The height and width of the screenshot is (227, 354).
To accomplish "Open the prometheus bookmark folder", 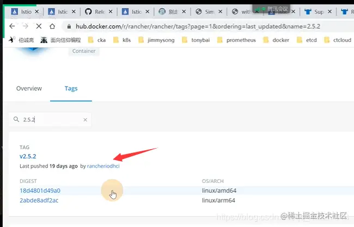I will pyautogui.click(x=236, y=40).
